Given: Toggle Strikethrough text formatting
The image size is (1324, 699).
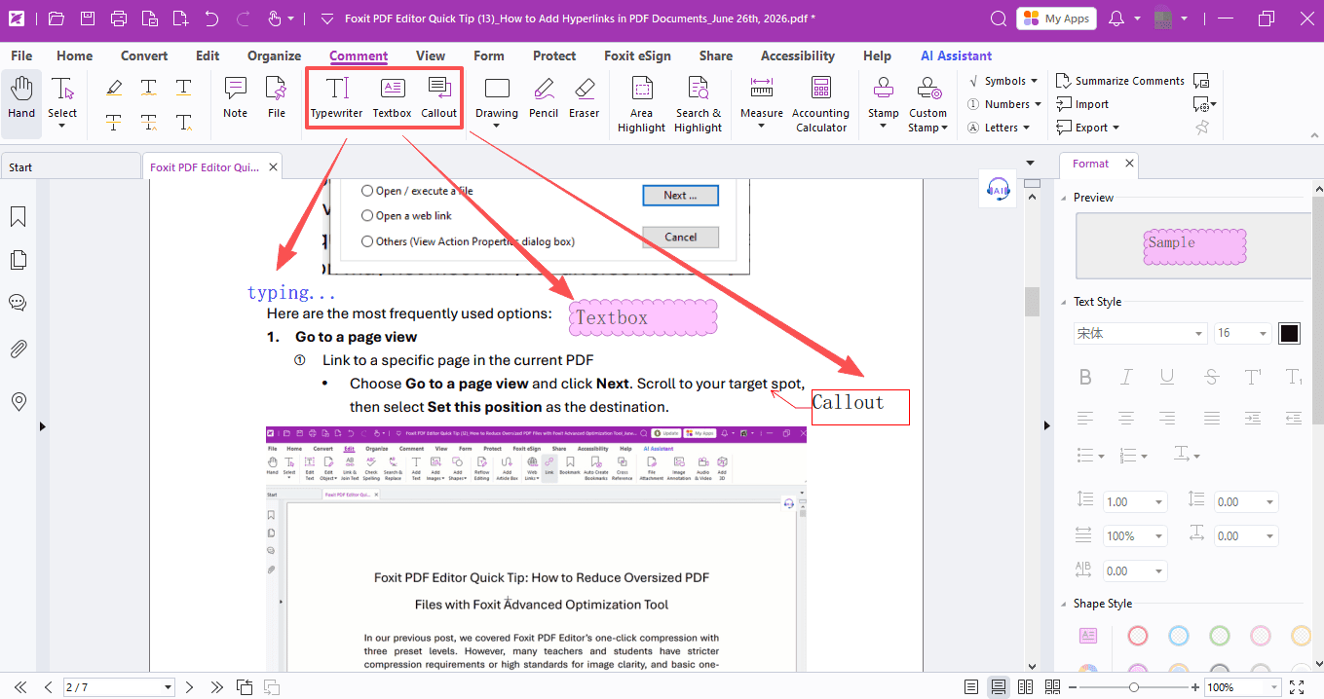Looking at the screenshot, I should 1211,378.
